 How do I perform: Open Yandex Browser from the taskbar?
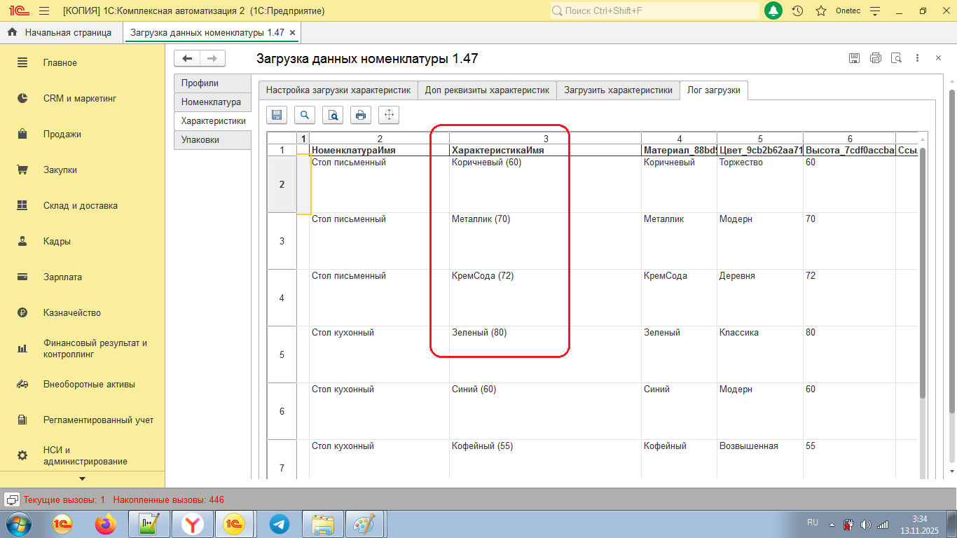pyautogui.click(x=193, y=524)
